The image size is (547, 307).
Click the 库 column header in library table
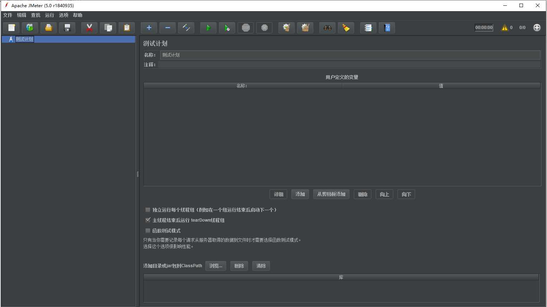pyautogui.click(x=341, y=277)
